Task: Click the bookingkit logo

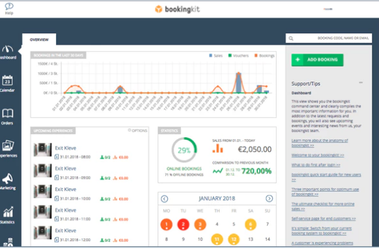Action: tap(177, 9)
